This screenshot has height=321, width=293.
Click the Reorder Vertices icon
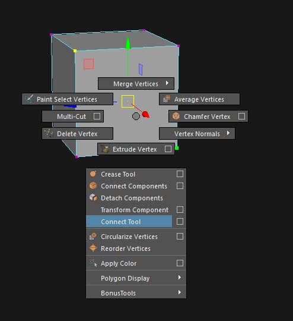93,248
